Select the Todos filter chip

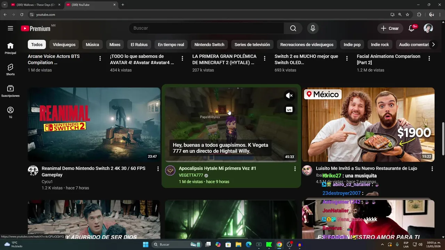coord(37,44)
